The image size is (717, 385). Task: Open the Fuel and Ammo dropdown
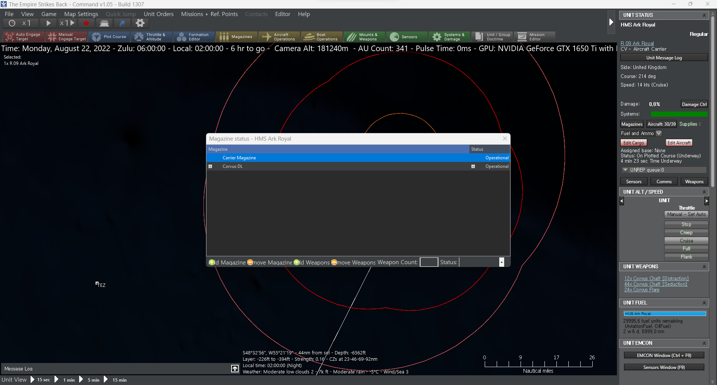coord(659,133)
